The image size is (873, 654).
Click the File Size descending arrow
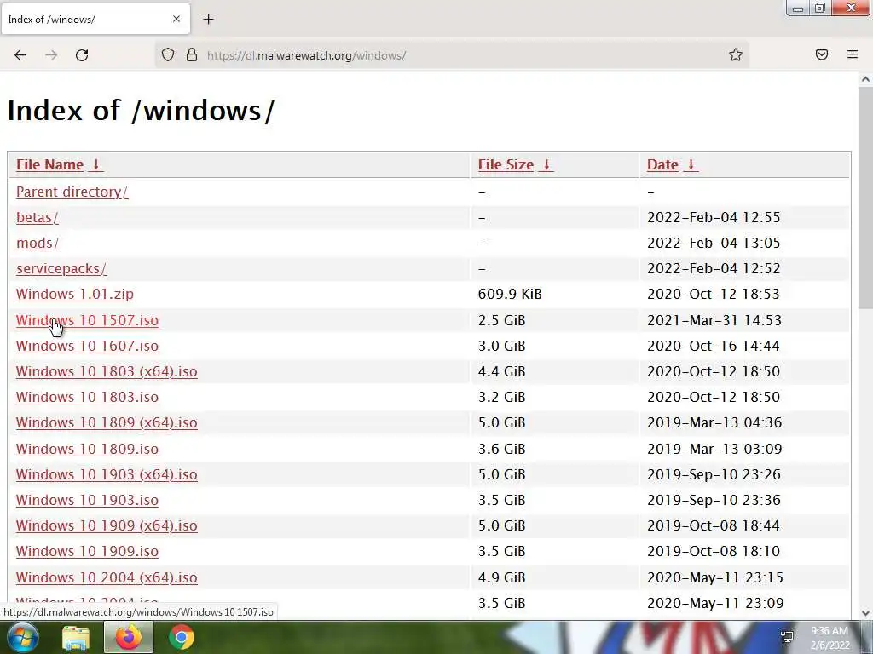546,164
